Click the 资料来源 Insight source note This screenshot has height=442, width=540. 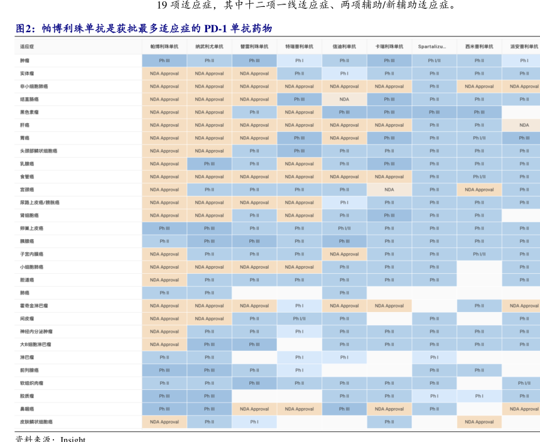(50, 439)
